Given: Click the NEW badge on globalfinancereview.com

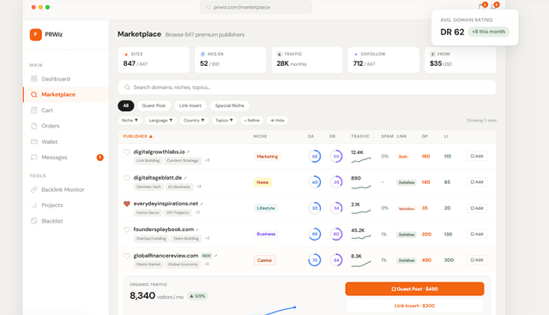Looking at the screenshot, I should [207, 256].
